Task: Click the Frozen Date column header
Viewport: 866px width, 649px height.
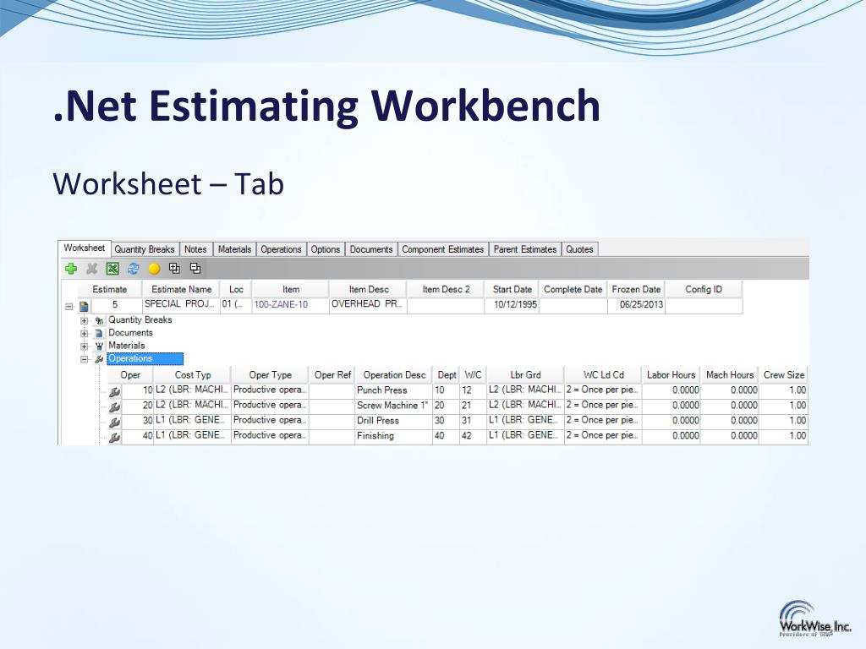Action: (x=636, y=289)
